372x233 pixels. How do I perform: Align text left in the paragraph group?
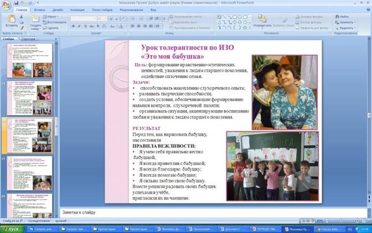[x=133, y=26]
